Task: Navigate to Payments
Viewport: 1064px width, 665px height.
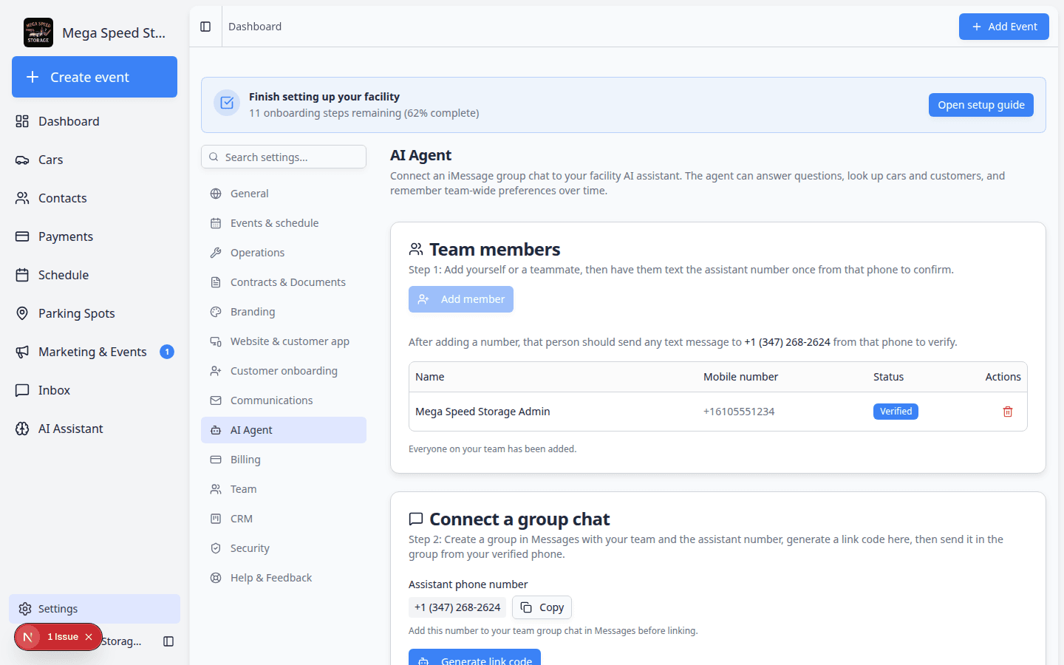Action: click(95, 236)
